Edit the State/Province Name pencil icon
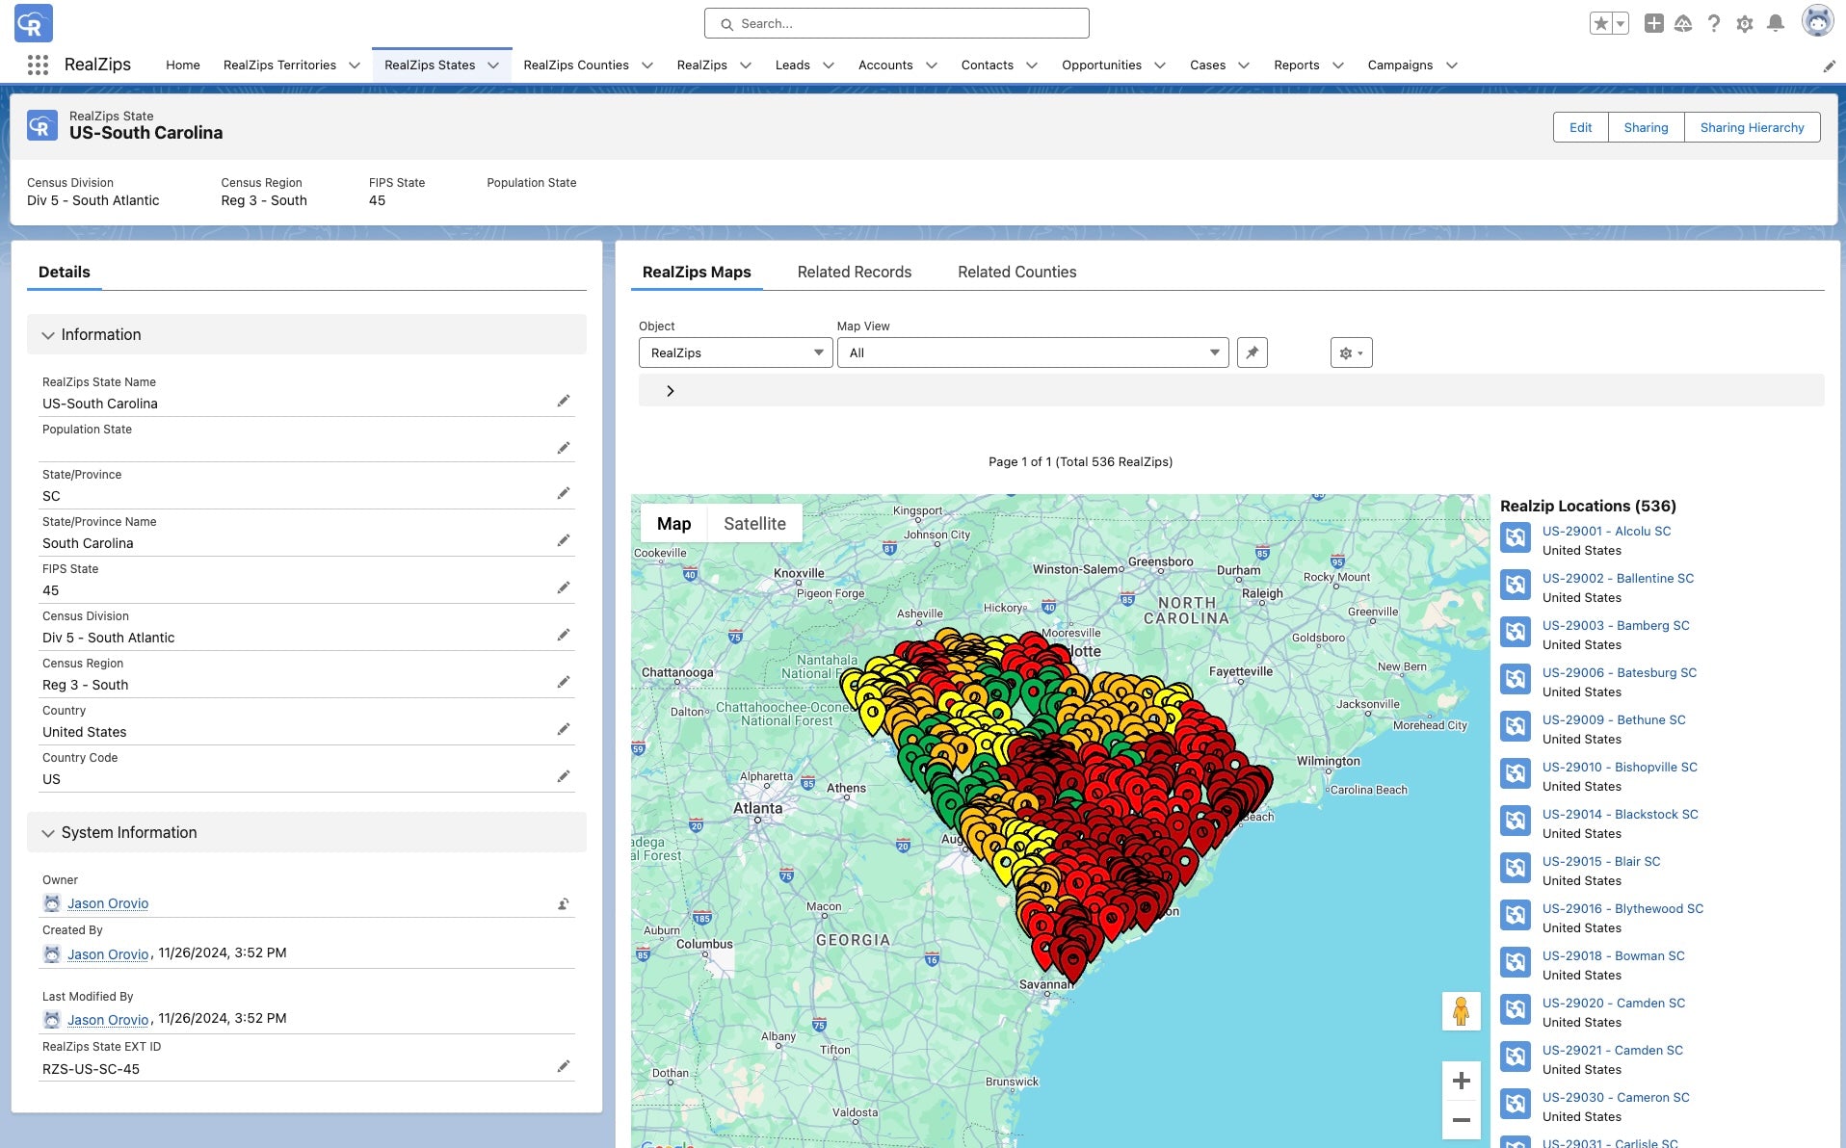1846x1148 pixels. pos(564,540)
